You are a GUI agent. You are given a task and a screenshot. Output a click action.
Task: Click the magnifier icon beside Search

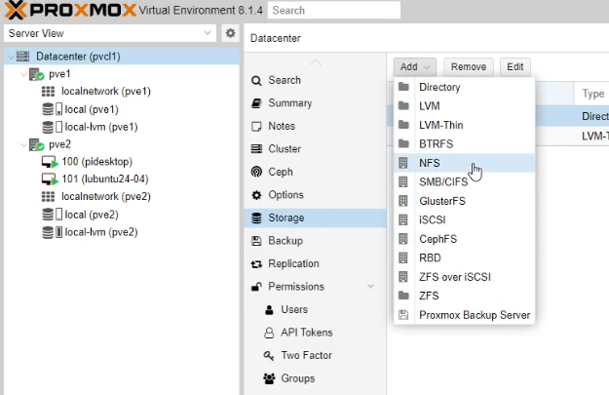256,81
